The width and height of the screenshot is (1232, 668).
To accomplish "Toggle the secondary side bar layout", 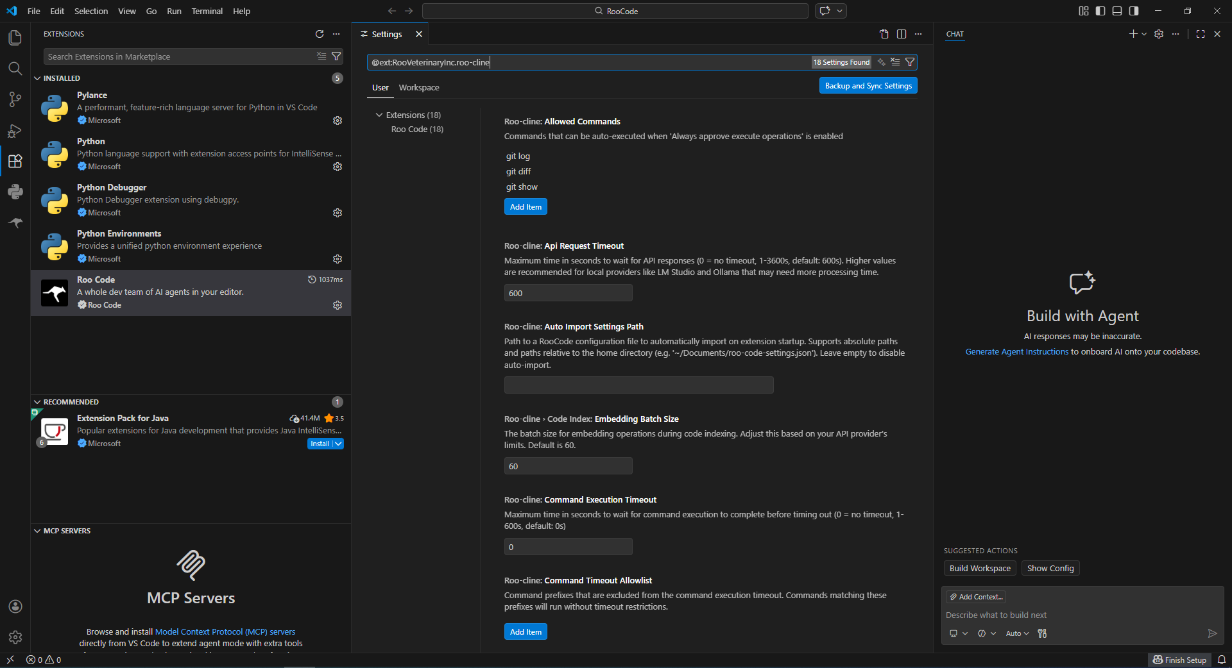I will point(1134,11).
